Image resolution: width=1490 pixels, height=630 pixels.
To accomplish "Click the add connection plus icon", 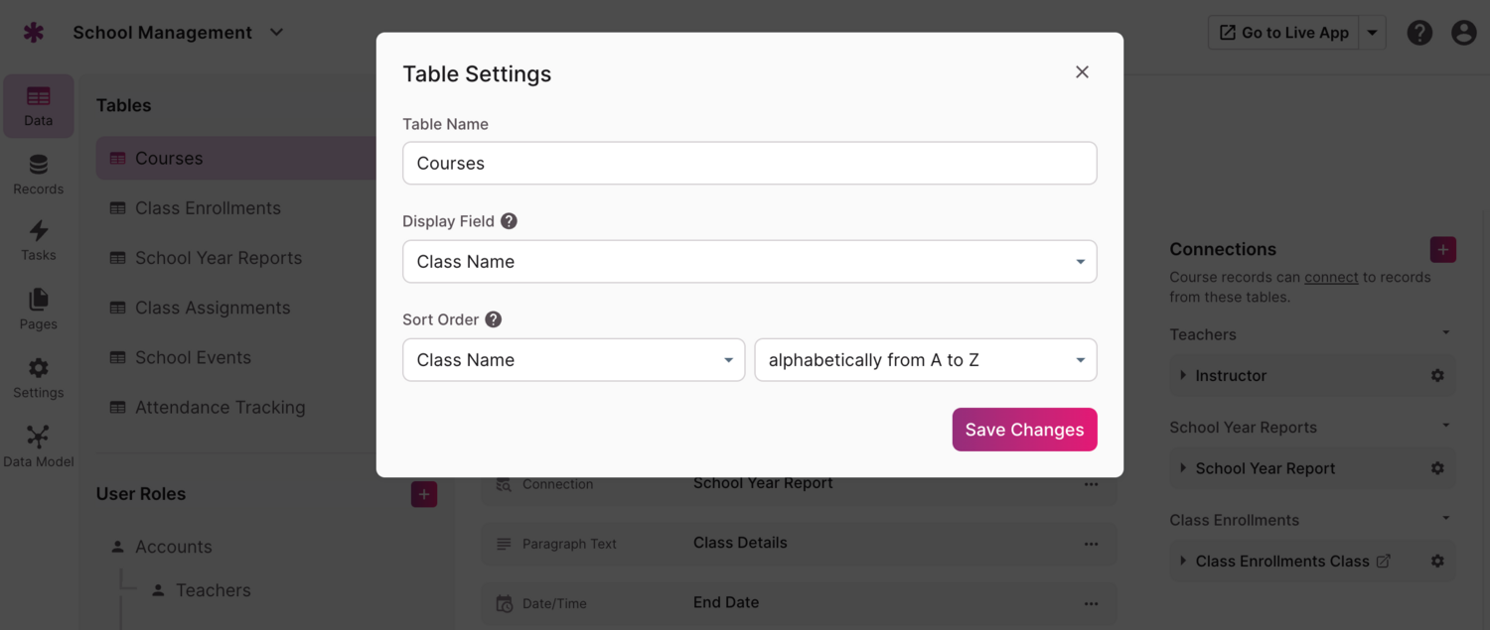I will pos(1442,249).
